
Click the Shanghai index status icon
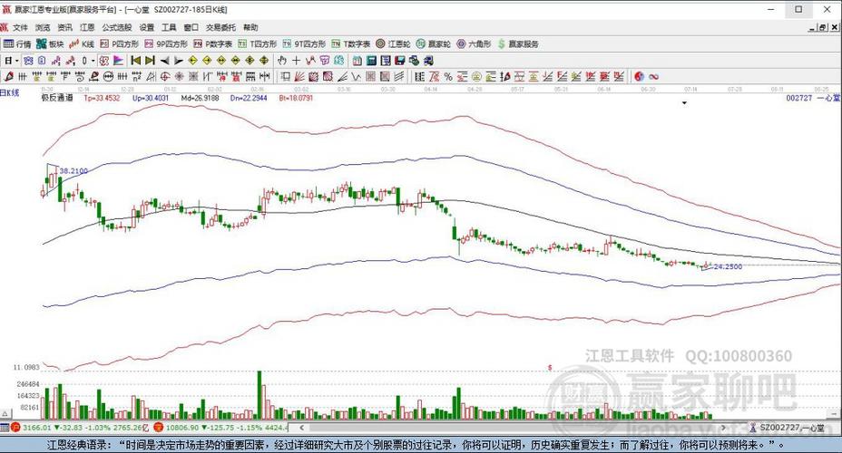15,428
